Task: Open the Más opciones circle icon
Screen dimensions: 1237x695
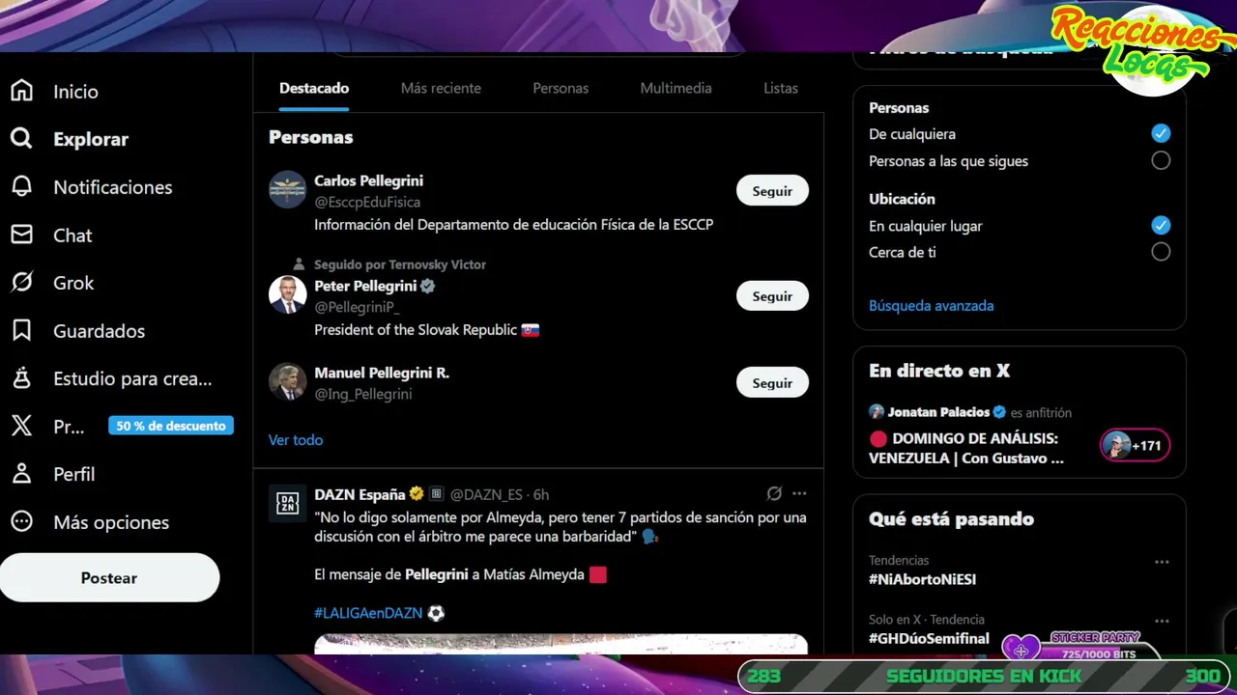Action: (x=21, y=521)
